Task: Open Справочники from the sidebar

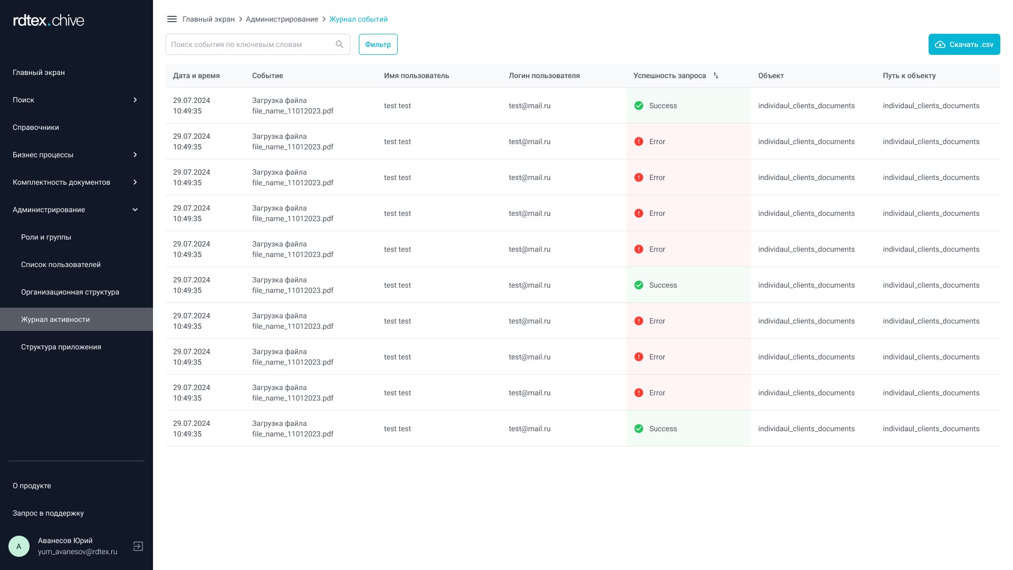Action: (36, 127)
